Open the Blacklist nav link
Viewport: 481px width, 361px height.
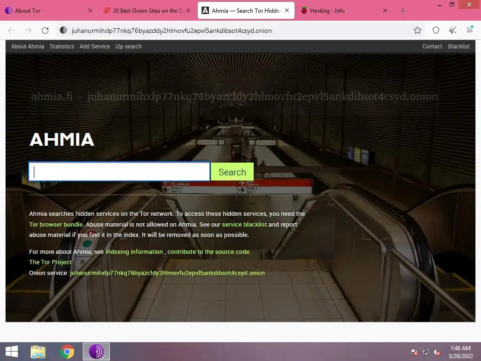pyautogui.click(x=458, y=47)
